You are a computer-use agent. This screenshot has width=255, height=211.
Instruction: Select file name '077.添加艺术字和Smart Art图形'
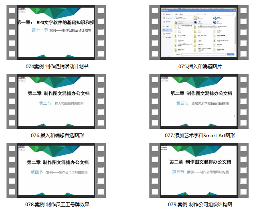200,135
